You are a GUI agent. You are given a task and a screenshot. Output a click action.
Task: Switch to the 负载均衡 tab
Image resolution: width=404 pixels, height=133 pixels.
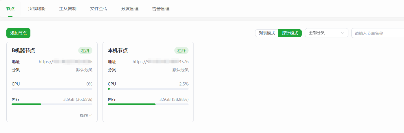point(37,9)
